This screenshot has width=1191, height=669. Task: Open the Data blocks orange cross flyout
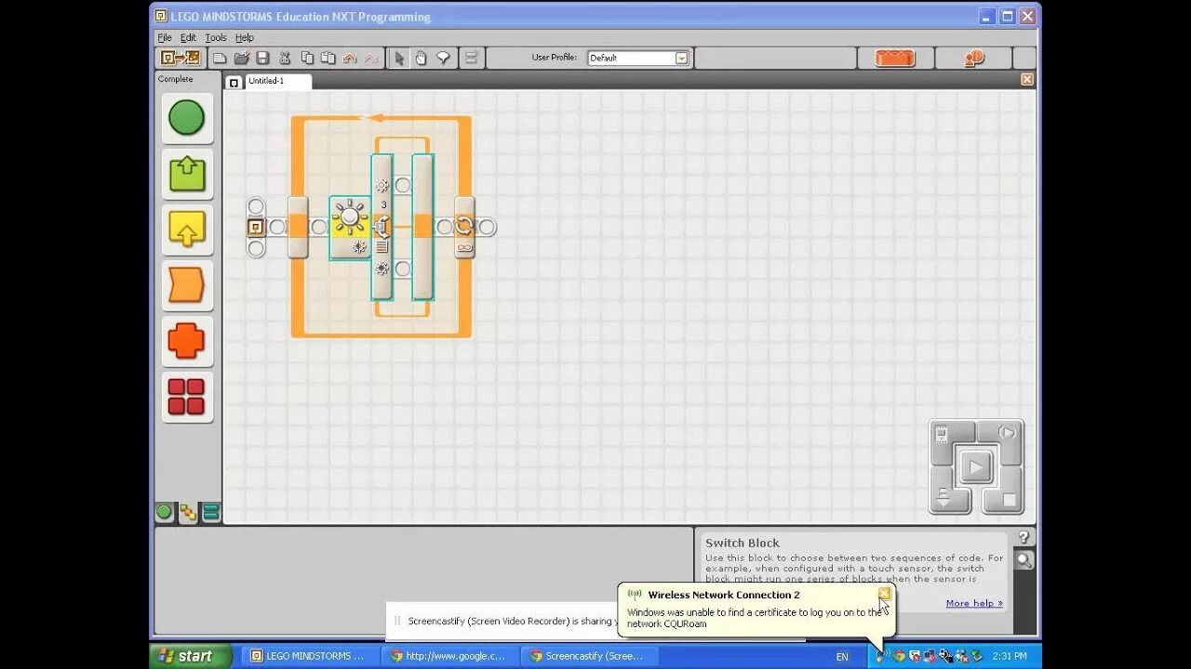pos(187,341)
